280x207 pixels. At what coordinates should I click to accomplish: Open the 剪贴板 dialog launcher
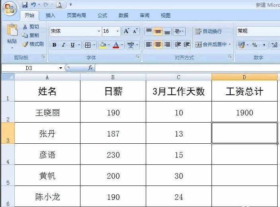pyautogui.click(x=43, y=57)
